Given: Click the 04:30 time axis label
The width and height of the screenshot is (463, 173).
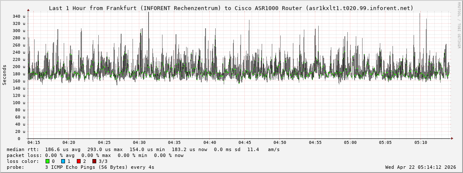Looking at the screenshot, I should [x=139, y=143].
